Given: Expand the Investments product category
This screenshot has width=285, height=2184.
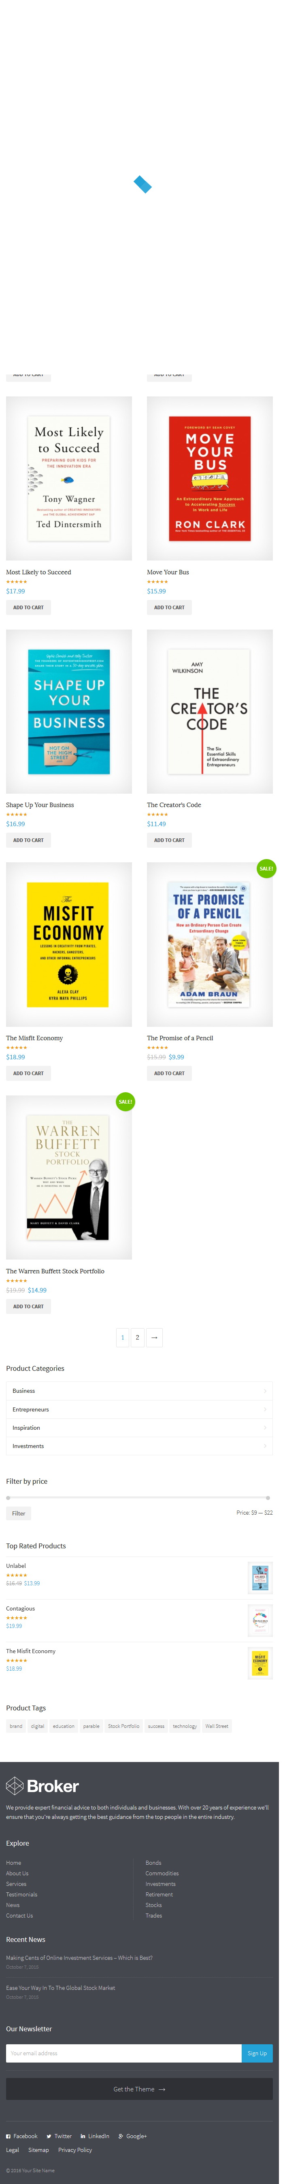Looking at the screenshot, I should (x=139, y=1446).
